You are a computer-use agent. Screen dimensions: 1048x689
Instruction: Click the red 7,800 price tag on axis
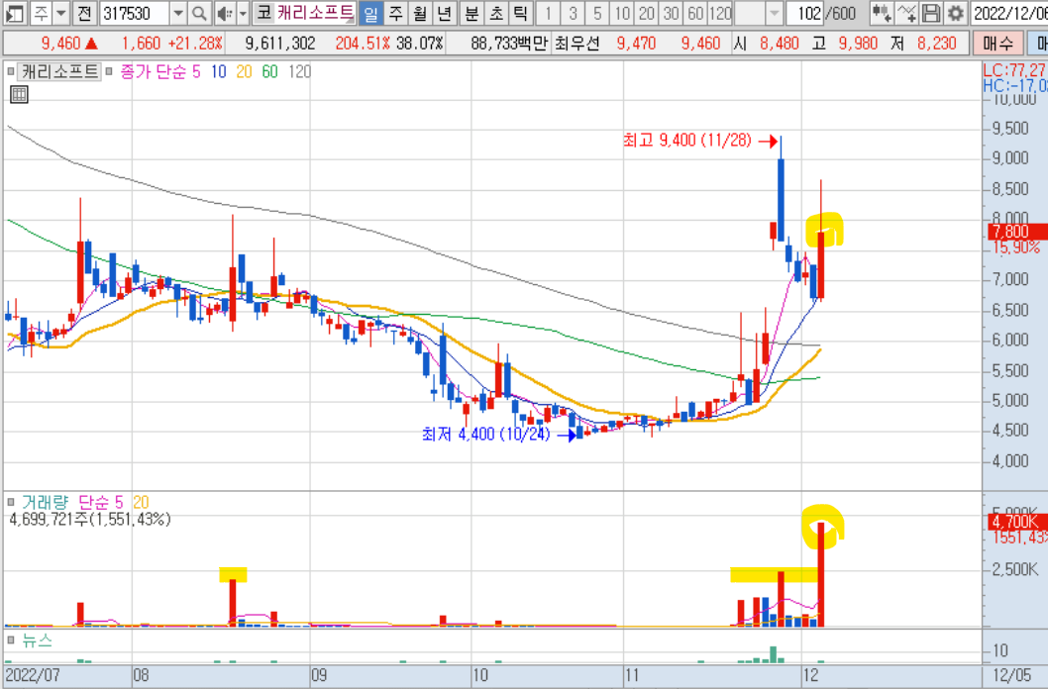point(1017,232)
